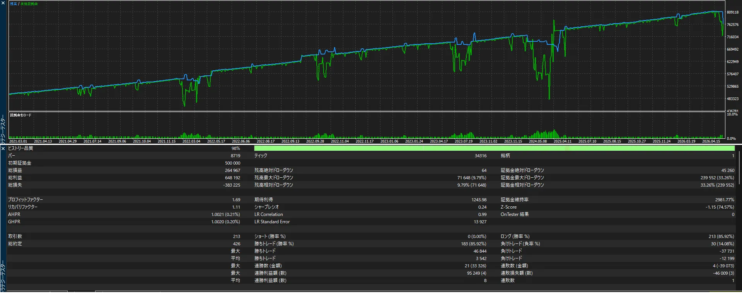Click the 2024.05.08 date axis label
Image resolution: width=742 pixels, height=294 pixels.
537,141
